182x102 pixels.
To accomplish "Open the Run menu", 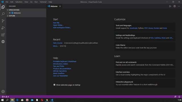I will (36, 2).
